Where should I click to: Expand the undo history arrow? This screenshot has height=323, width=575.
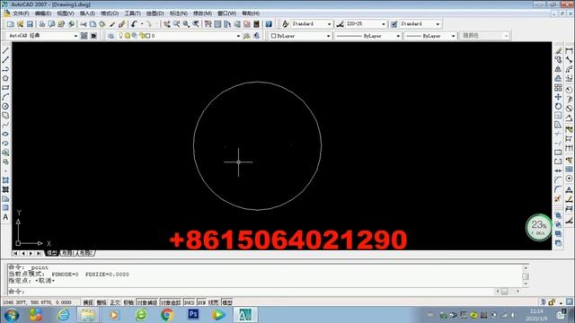pos(142,24)
